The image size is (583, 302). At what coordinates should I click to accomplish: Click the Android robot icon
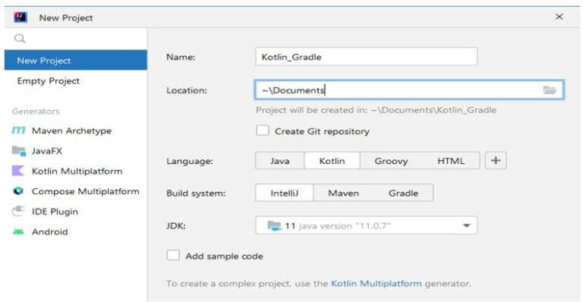[x=18, y=231]
